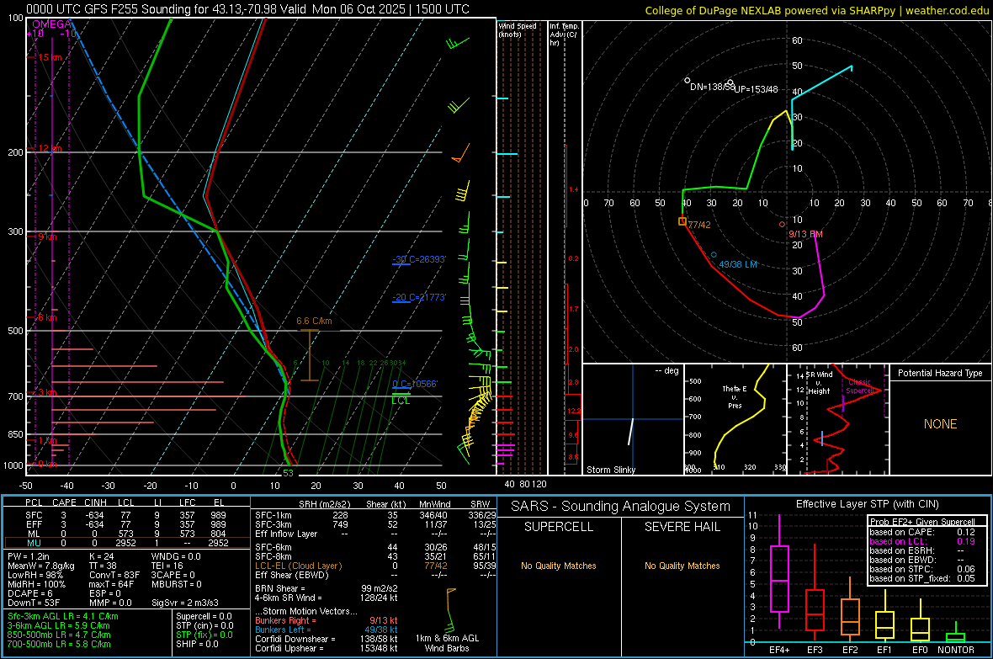Select the SFC parcel row
The width and height of the screenshot is (993, 659).
(127, 515)
